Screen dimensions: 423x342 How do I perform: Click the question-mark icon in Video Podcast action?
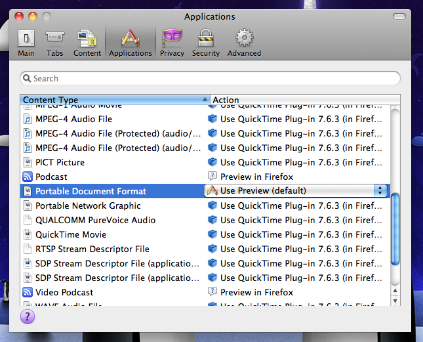[x=212, y=291]
